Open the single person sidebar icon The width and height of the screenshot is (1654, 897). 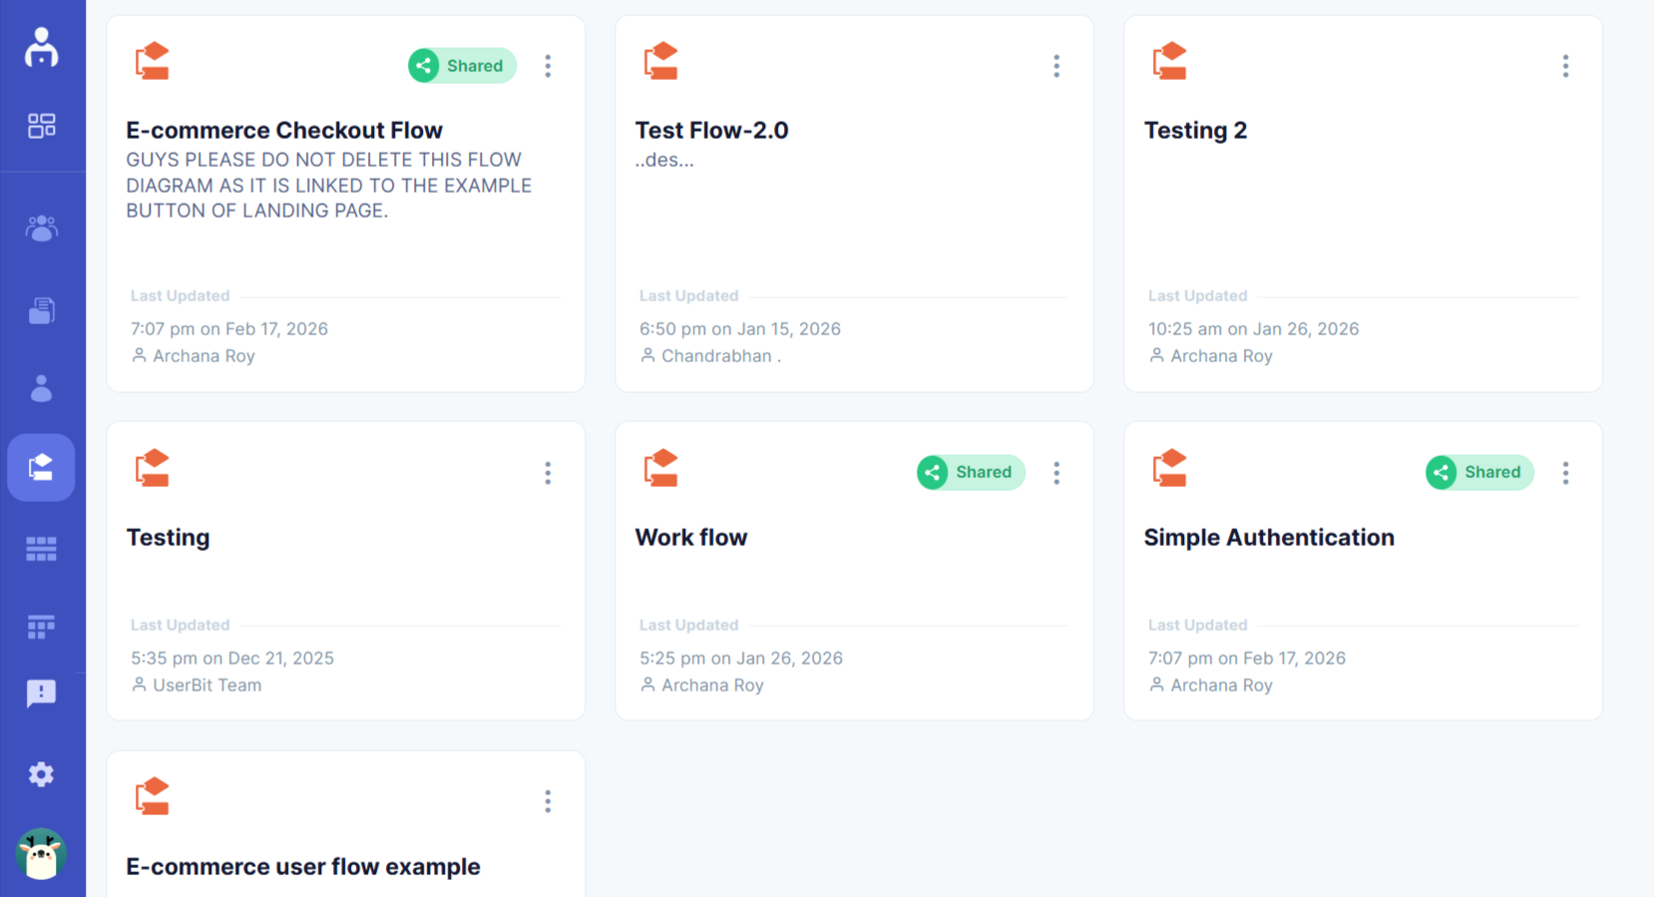point(41,388)
